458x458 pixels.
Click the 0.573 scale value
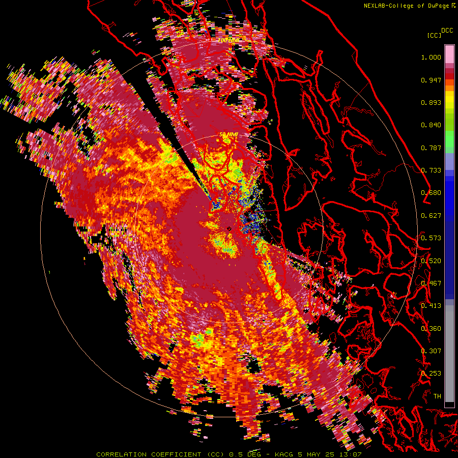(431, 238)
